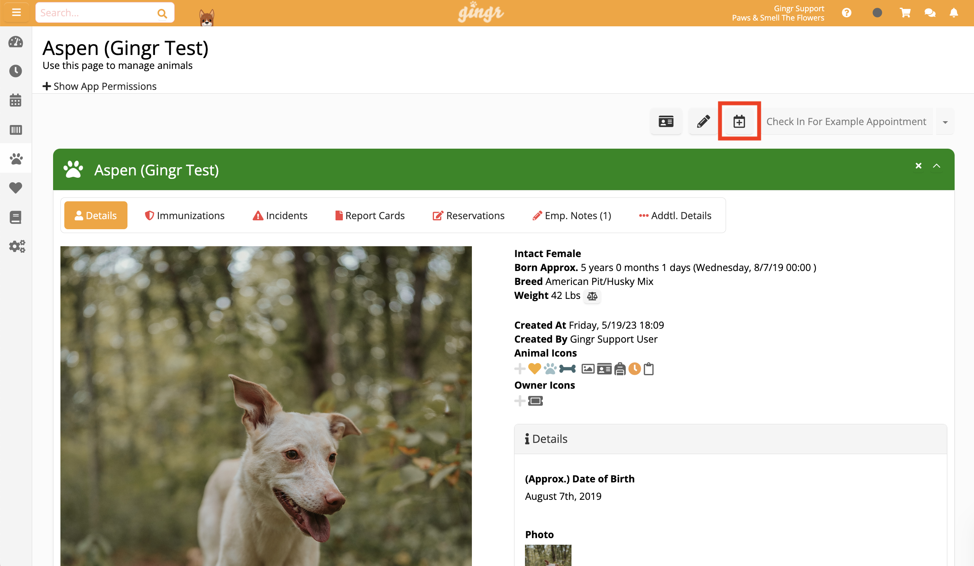Click the small photo thumbnail
This screenshot has height=566, width=974.
click(x=548, y=555)
